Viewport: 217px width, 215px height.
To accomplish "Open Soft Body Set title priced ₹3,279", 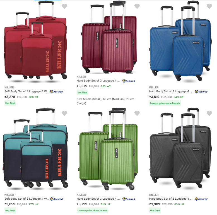I will (x=27, y=91).
